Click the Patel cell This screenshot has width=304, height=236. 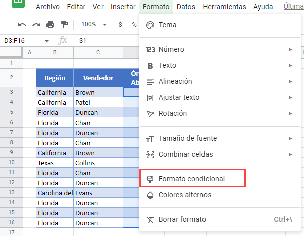(x=98, y=102)
